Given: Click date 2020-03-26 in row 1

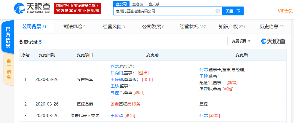Looking at the screenshot, I should pyautogui.click(x=47, y=79).
